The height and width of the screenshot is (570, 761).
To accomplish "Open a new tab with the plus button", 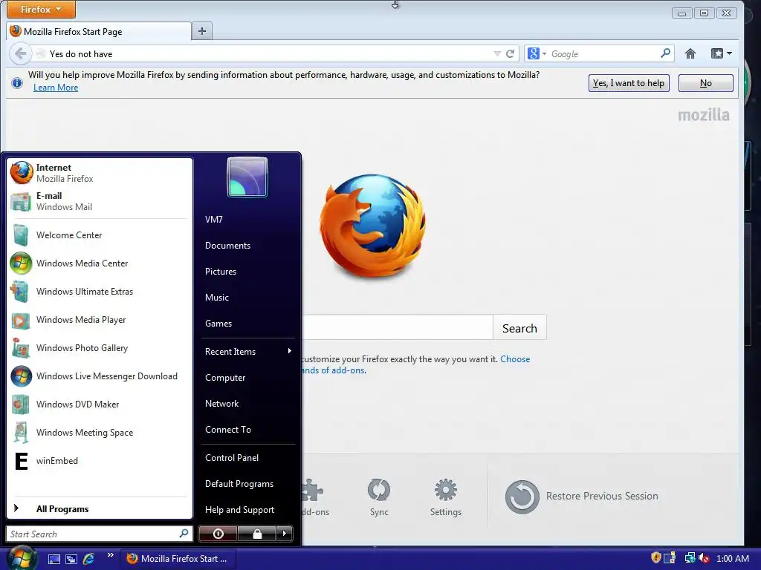I will coord(202,31).
